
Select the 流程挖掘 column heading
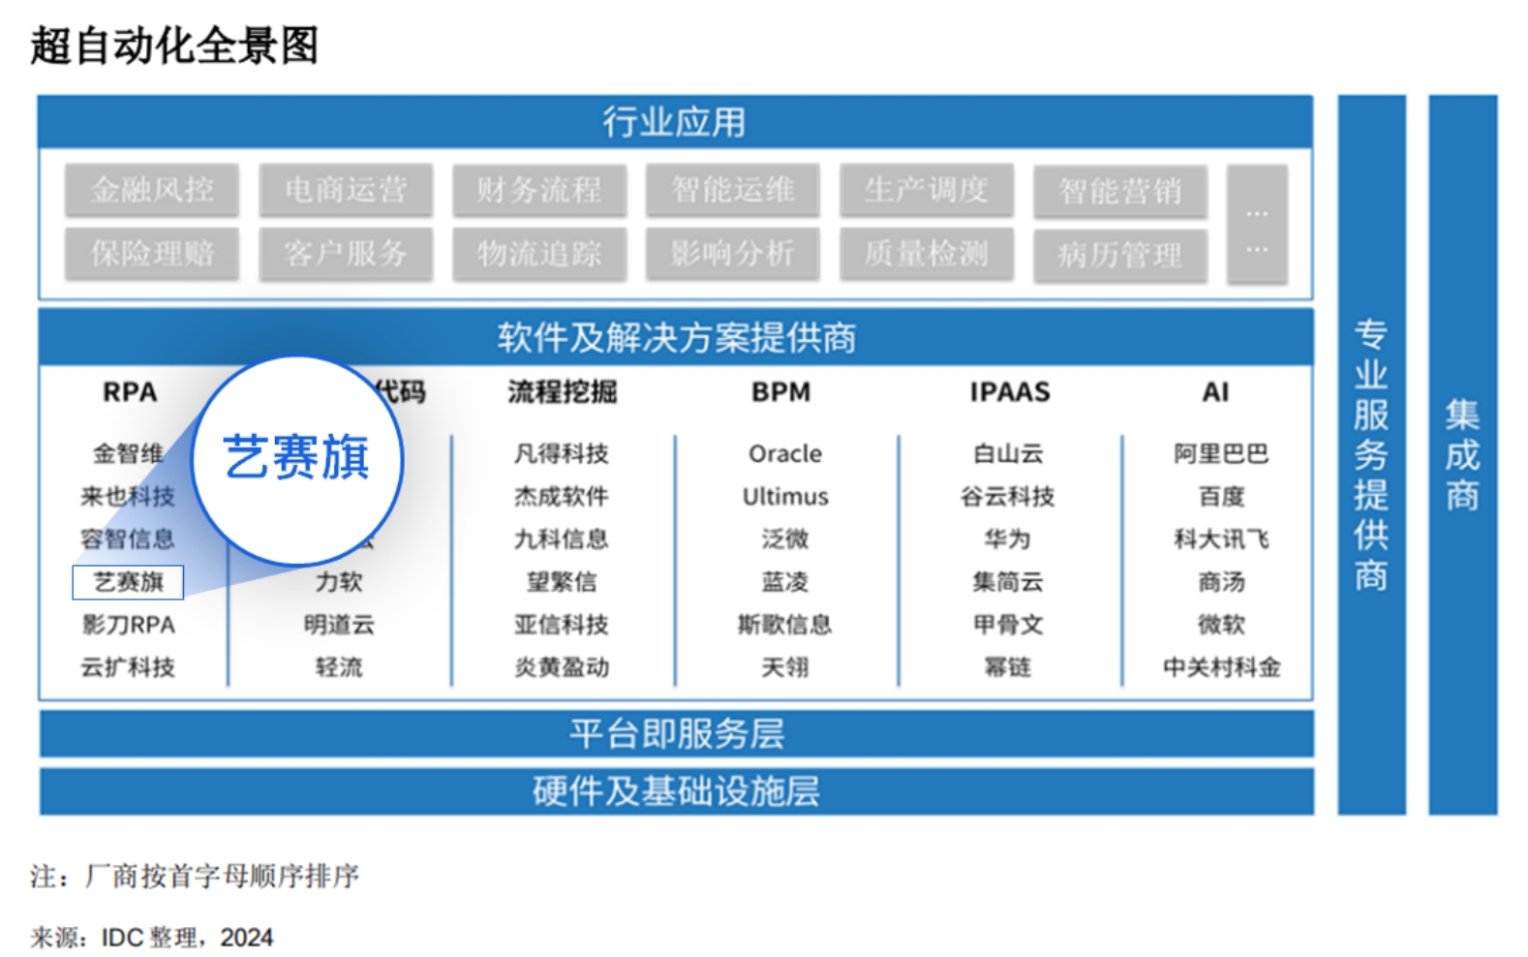562,392
